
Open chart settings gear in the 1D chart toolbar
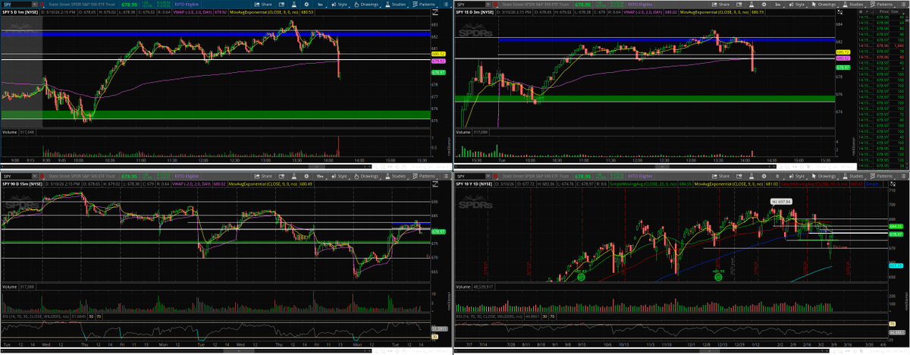(x=764, y=177)
